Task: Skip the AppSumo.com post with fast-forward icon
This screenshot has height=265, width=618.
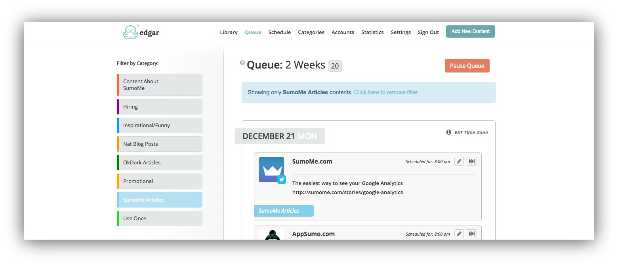Action: coord(472,234)
